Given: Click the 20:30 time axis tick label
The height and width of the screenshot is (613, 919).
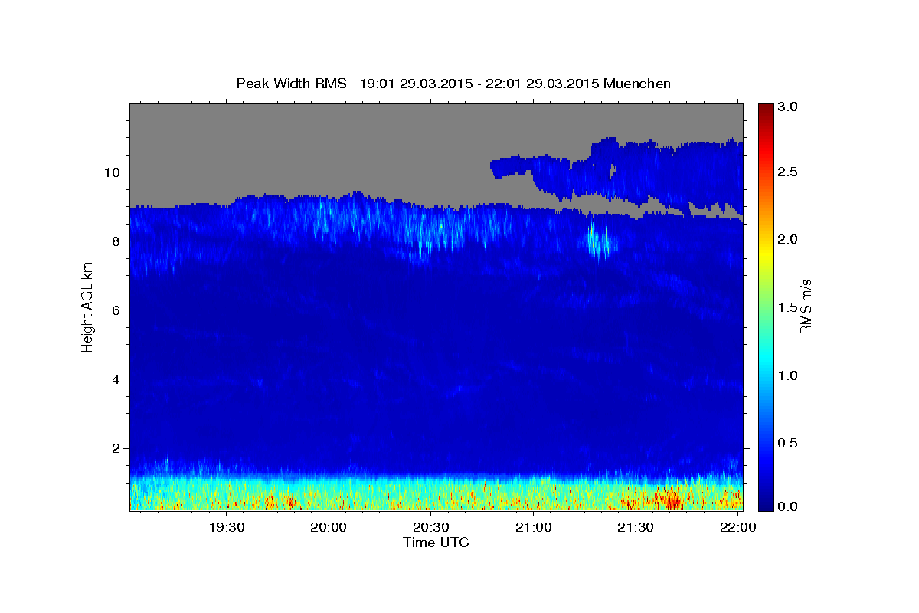Looking at the screenshot, I should (431, 528).
